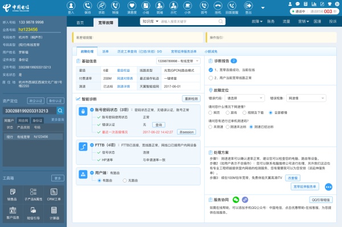The image size is (342, 227).
Task: Open the 销售品 toolbox tool
Action: [12, 194]
